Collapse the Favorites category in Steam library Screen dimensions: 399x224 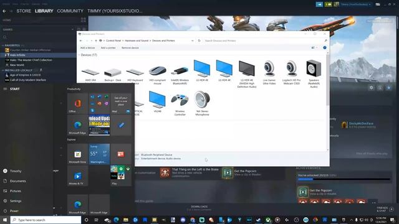(2, 45)
